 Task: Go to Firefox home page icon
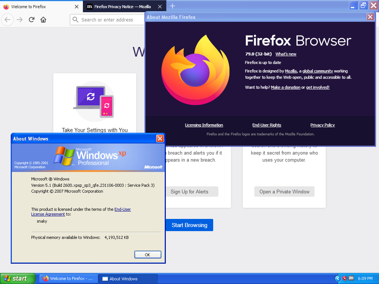(x=43, y=20)
